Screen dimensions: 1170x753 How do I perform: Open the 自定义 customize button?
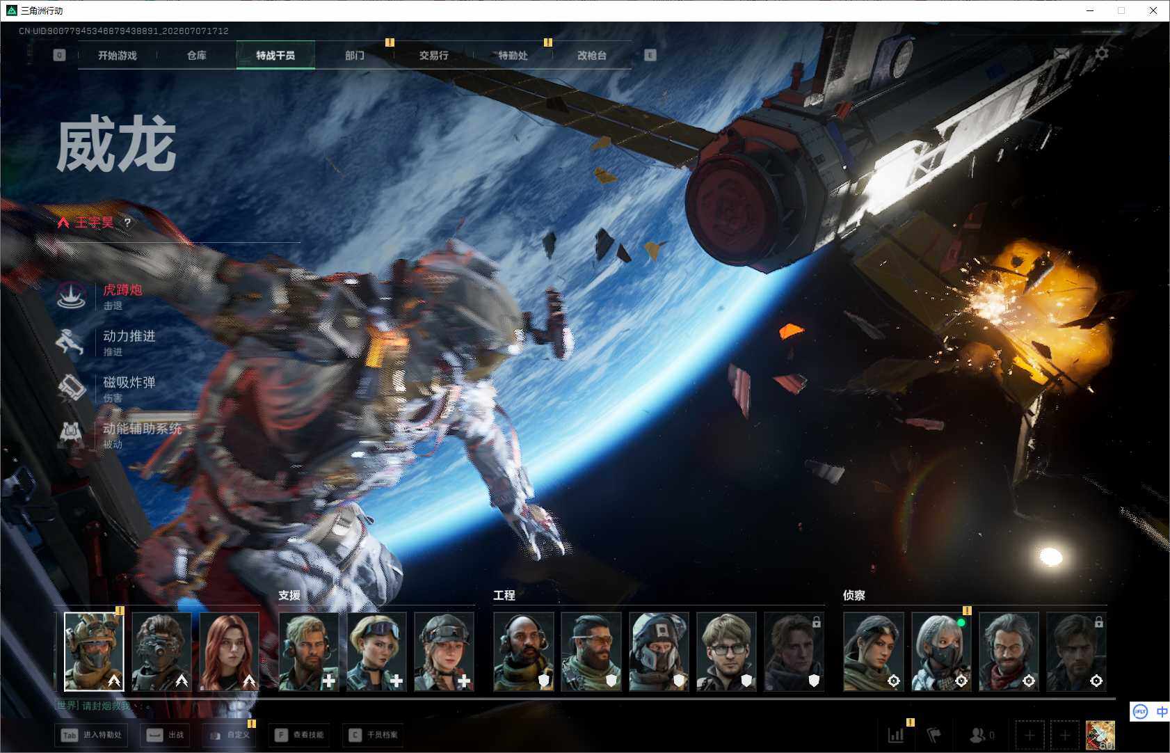tap(230, 735)
